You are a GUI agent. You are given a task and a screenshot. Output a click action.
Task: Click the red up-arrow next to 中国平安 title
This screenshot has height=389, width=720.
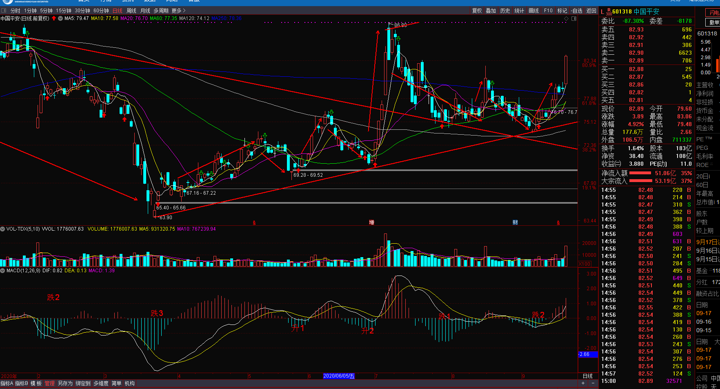pos(54,18)
